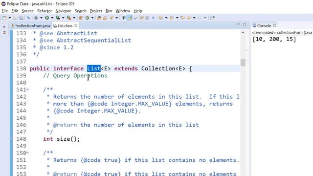Open the Search dropdown arrow
The image size is (313, 176).
click(116, 18)
